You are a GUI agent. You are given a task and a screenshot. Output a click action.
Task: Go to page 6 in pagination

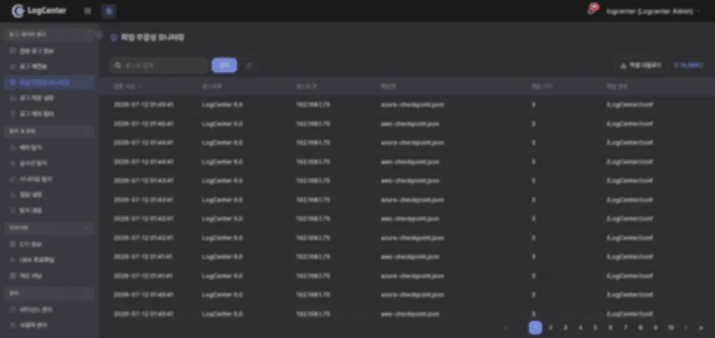pos(611,327)
